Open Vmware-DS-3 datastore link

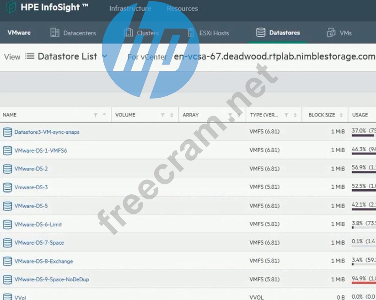pyautogui.click(x=31, y=187)
